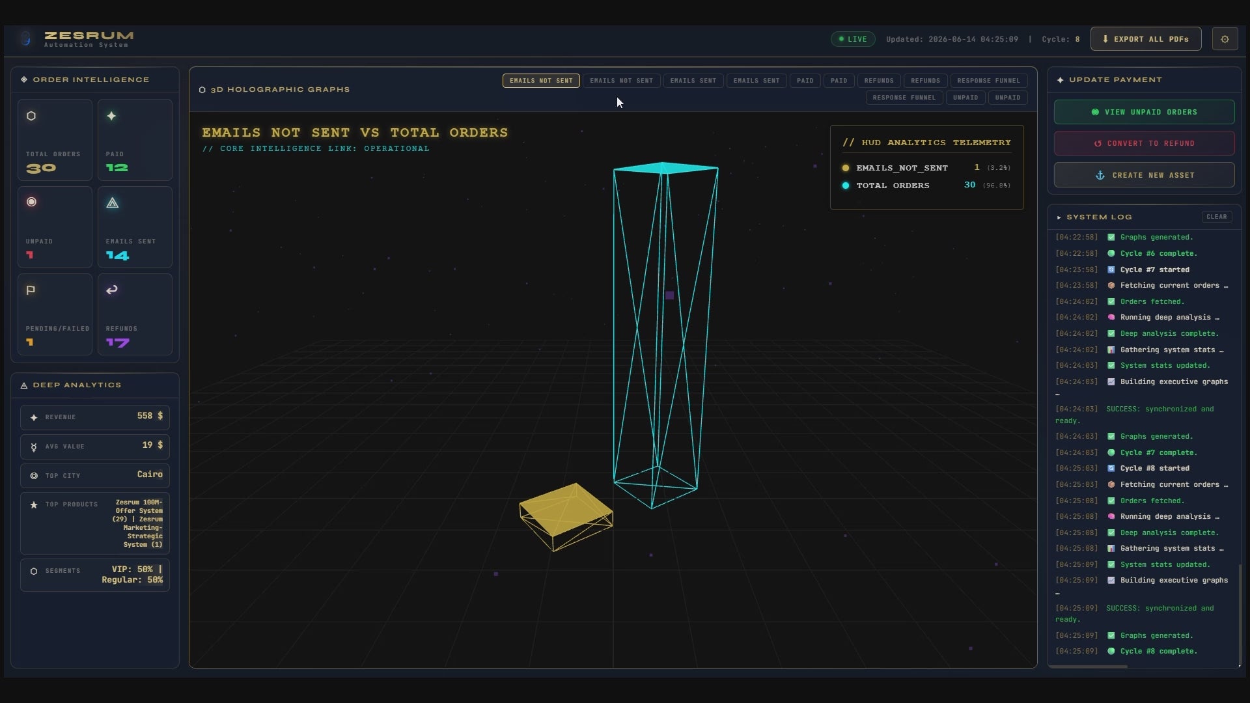Click the download arrow in Export All PDFs
The image size is (1250, 703).
(1105, 39)
